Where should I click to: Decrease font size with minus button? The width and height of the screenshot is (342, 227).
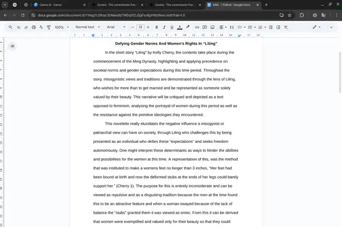133,27
